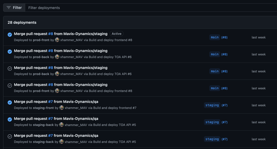
Task: Click the main branch label in the outlined-check prod-front row
Action: (215, 88)
